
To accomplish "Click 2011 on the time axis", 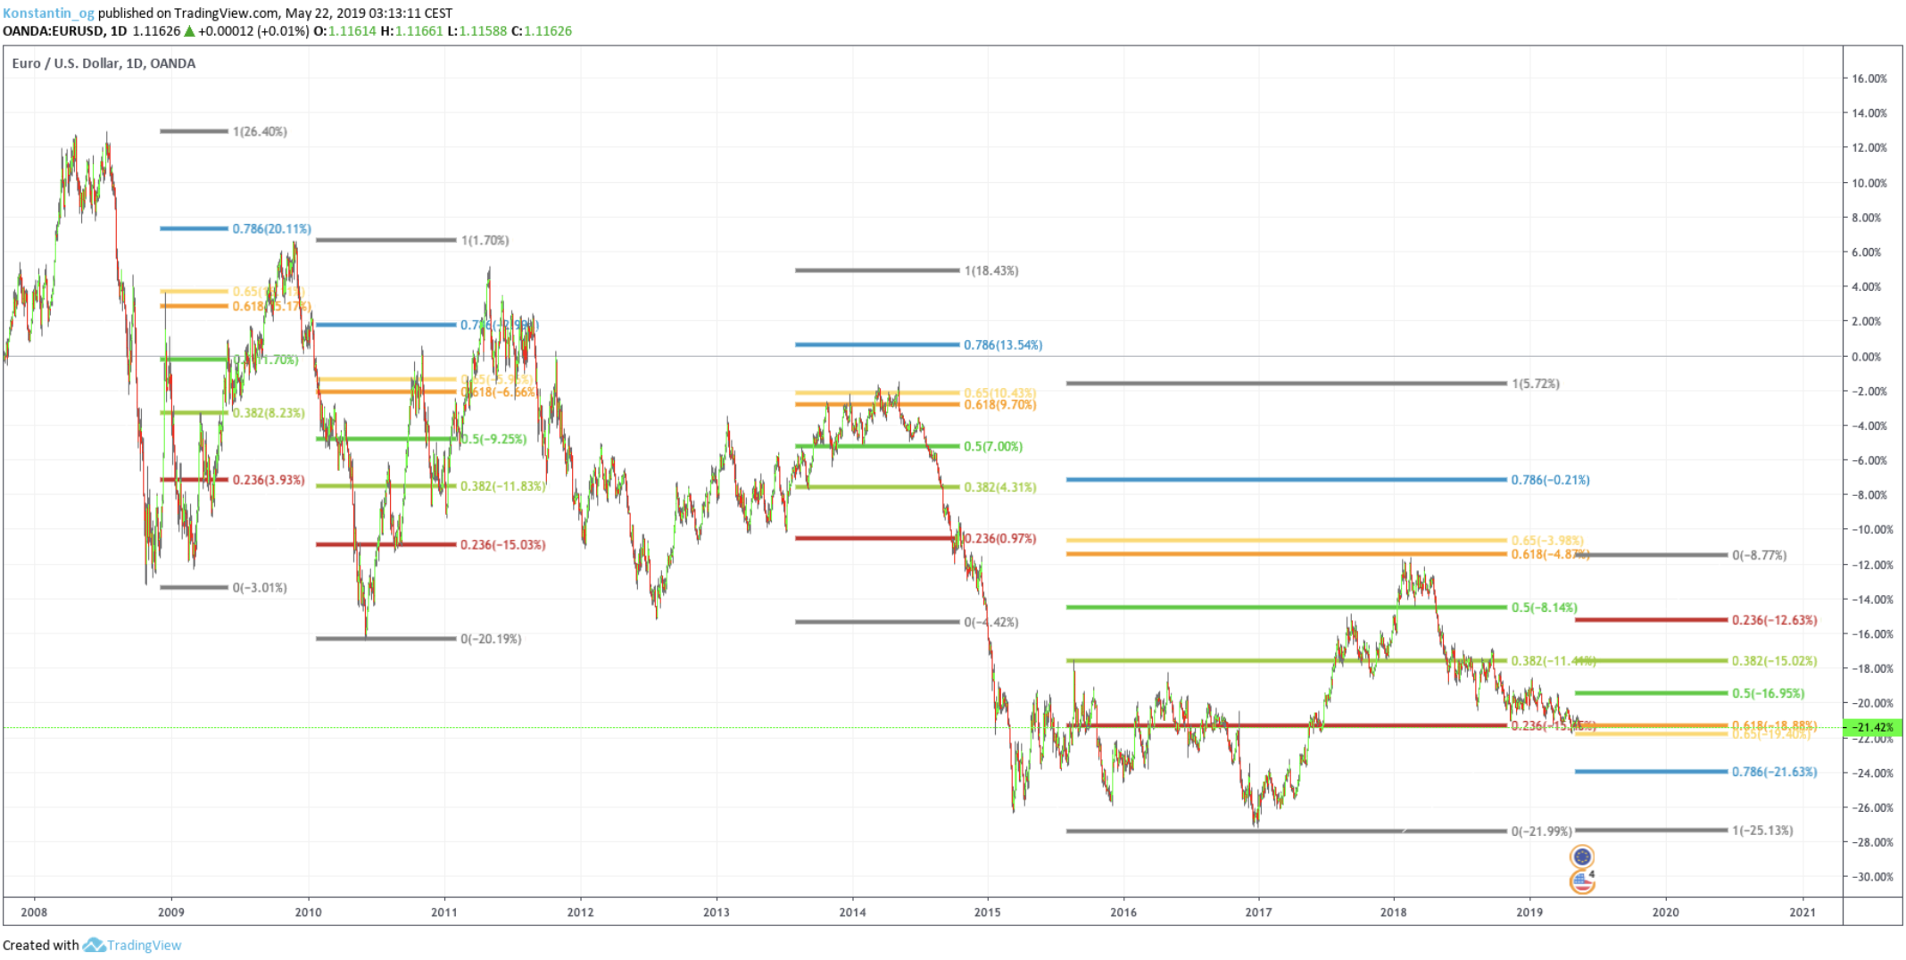I will click(x=444, y=912).
